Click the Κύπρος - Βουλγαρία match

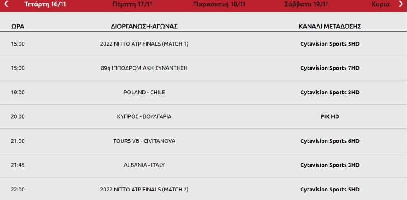pos(144,116)
